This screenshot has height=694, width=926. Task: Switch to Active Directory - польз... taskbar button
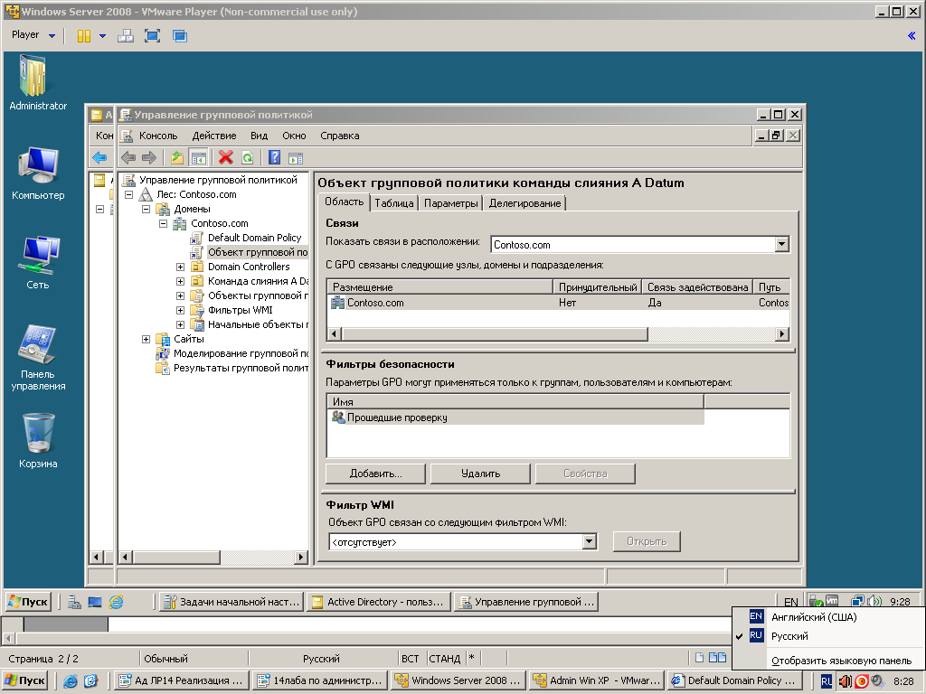click(379, 602)
